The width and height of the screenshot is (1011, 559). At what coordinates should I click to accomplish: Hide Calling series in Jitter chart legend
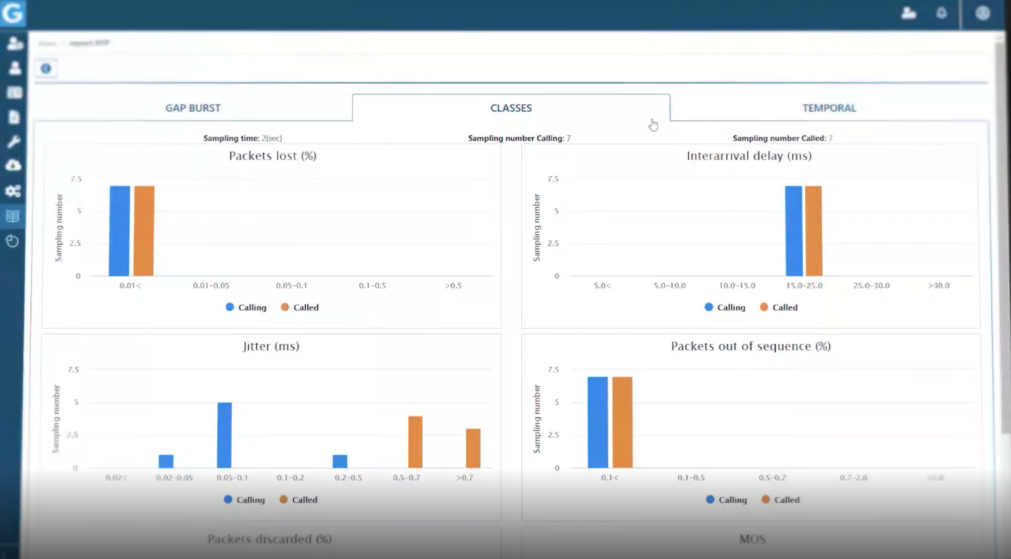(x=245, y=500)
